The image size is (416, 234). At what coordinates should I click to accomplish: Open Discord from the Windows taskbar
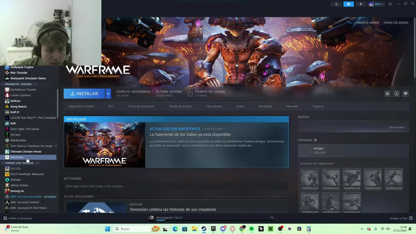point(223,229)
